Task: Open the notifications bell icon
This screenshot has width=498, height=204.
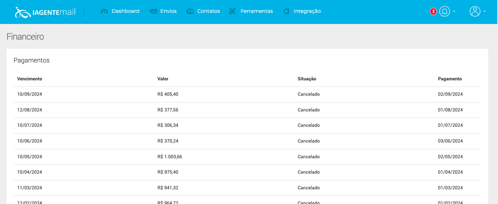Action: pos(444,11)
